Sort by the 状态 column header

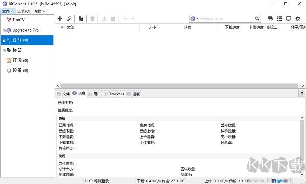[x=188, y=28]
